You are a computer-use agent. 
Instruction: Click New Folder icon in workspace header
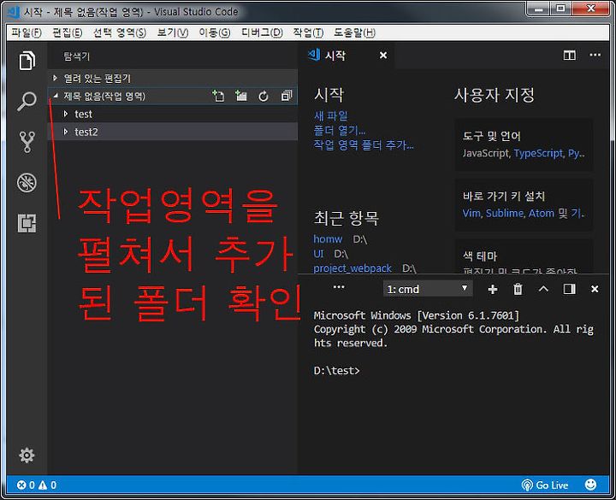click(x=240, y=96)
